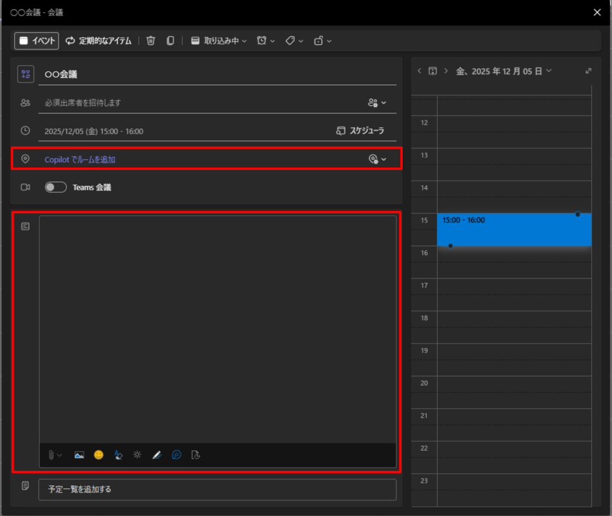Insert a picture into the event body
The width and height of the screenshot is (612, 516).
click(79, 455)
